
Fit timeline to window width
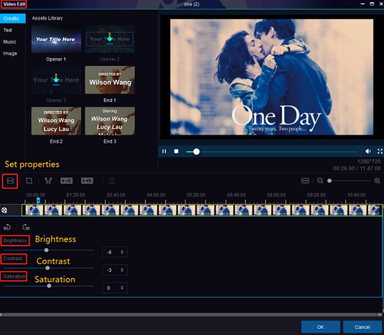point(306,180)
